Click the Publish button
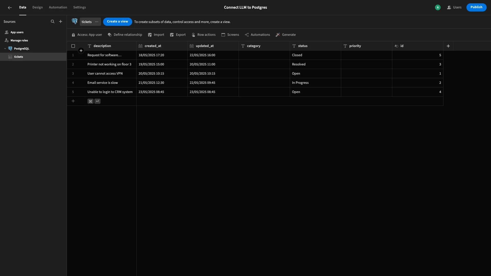This screenshot has height=276, width=491. (x=476, y=7)
